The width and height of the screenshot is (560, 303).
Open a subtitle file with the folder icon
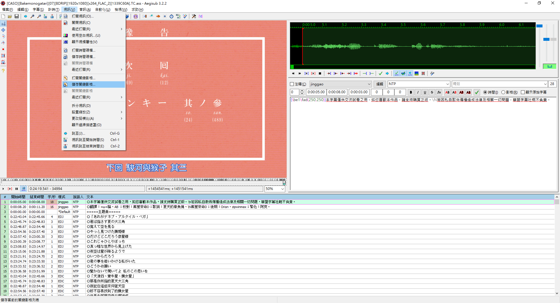coord(10,16)
